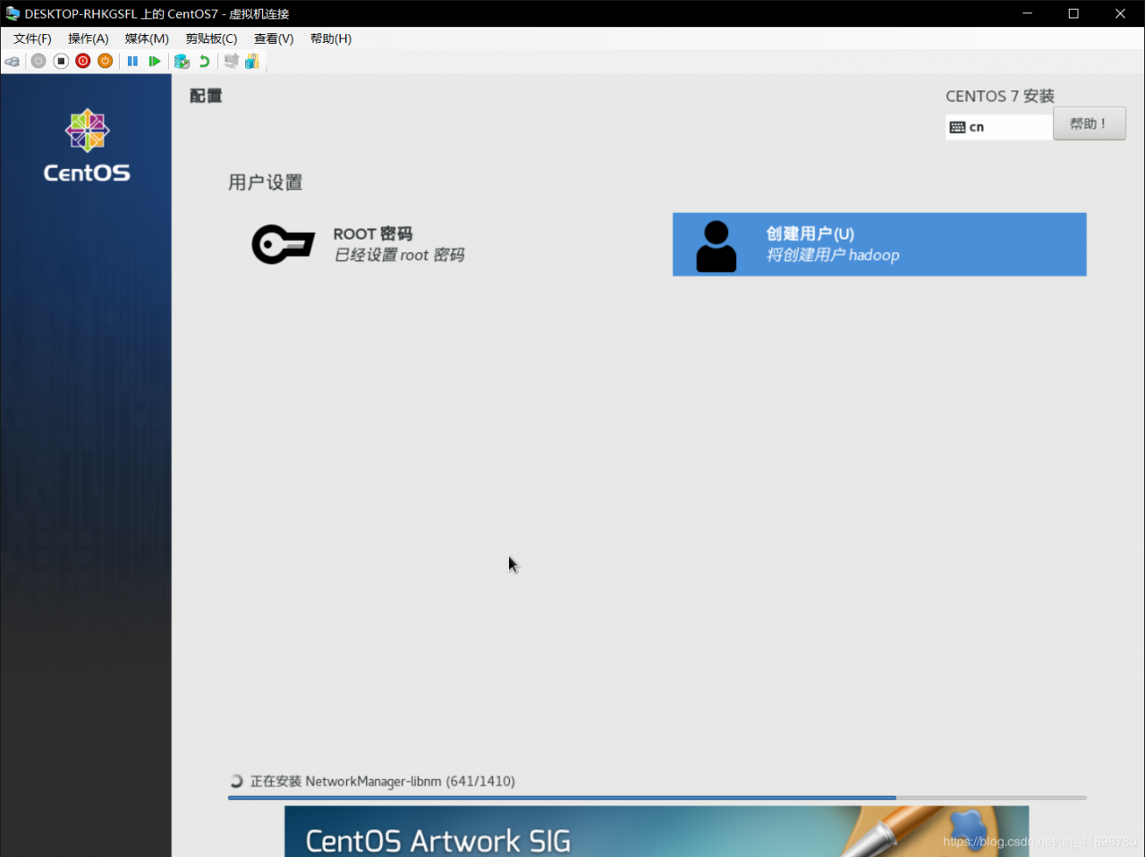Click the Turn Off black square icon
Image resolution: width=1145 pixels, height=857 pixels.
[x=61, y=61]
